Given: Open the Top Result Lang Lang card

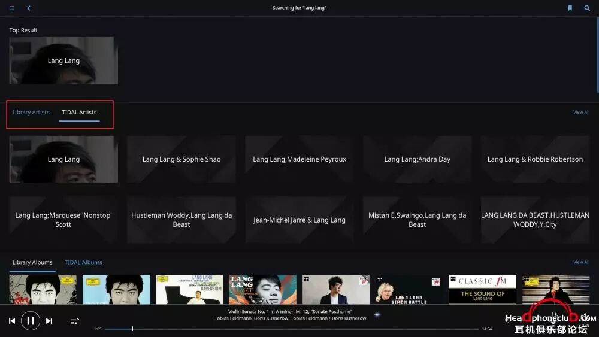Looking at the screenshot, I should pos(63,60).
